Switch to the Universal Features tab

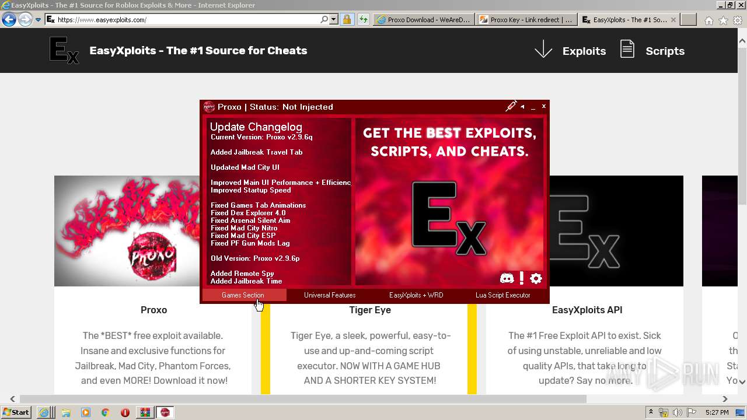[x=330, y=295]
